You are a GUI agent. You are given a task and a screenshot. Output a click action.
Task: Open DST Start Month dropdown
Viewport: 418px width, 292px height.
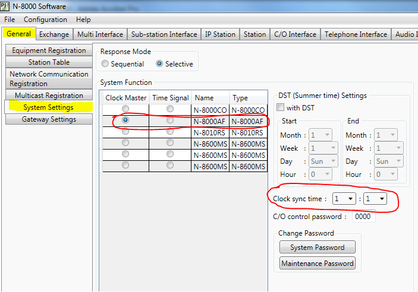(320, 135)
